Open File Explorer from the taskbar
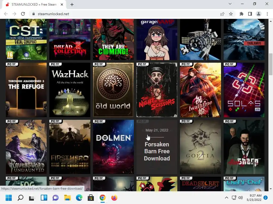273x204 pixels. pyautogui.click(x=67, y=198)
